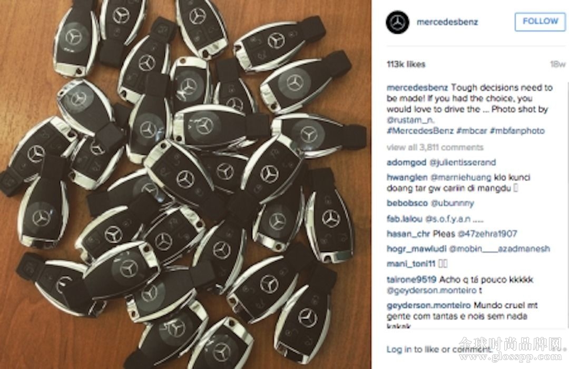Screen dimensions: 569x369
Task: Open the 113k likes count
Action: coord(406,65)
